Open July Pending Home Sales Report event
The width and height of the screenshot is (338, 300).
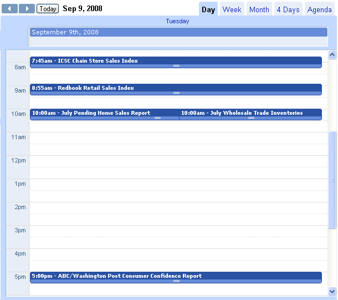[105, 114]
